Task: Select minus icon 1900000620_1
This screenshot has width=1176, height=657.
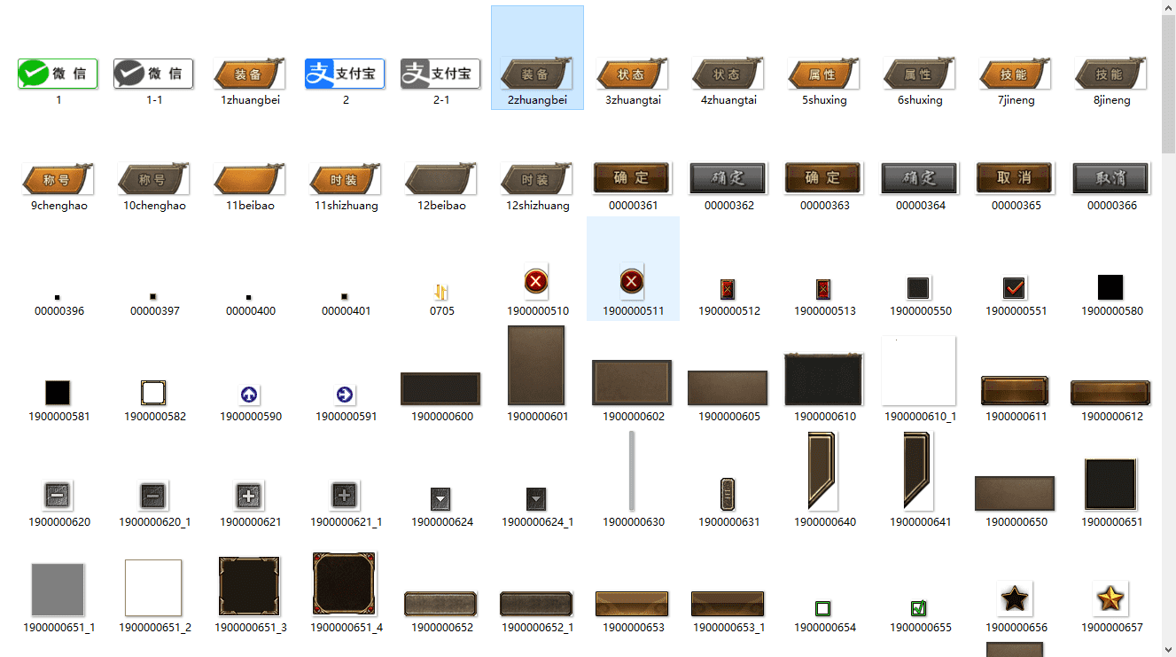Action: [153, 496]
